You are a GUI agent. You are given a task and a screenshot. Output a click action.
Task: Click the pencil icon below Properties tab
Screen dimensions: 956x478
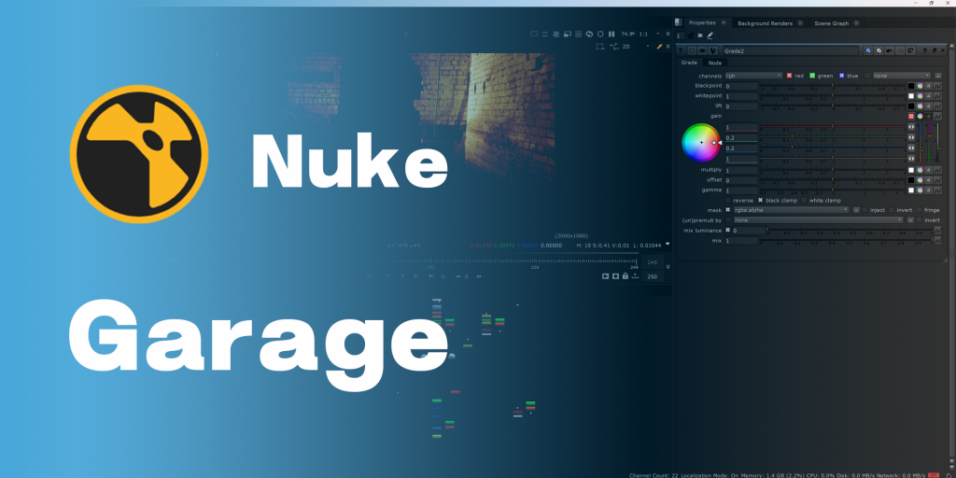tap(710, 35)
